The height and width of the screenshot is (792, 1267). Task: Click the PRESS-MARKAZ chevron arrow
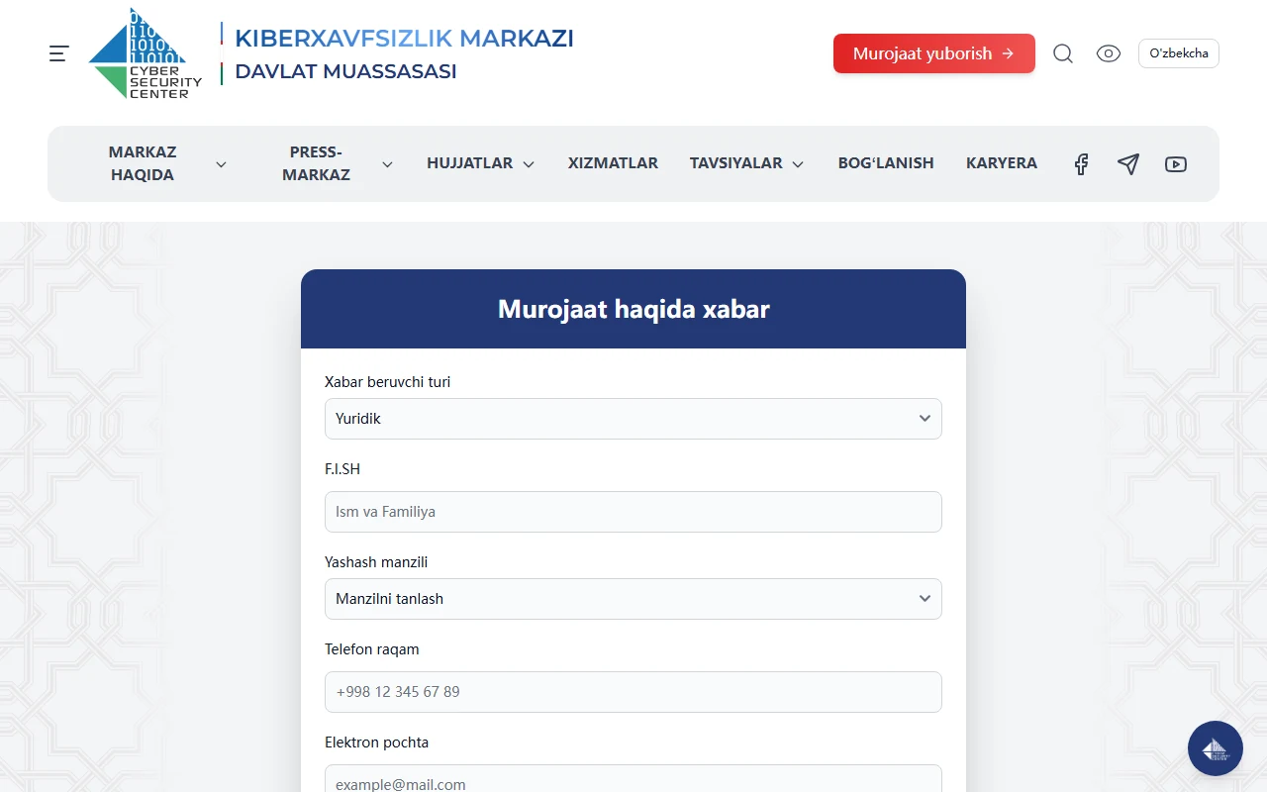(387, 164)
